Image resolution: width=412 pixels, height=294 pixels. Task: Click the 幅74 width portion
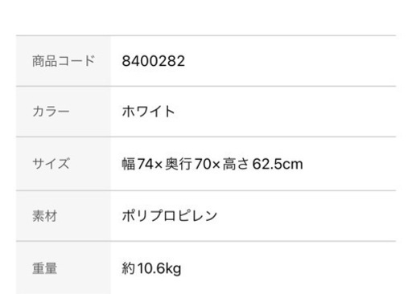coord(138,164)
